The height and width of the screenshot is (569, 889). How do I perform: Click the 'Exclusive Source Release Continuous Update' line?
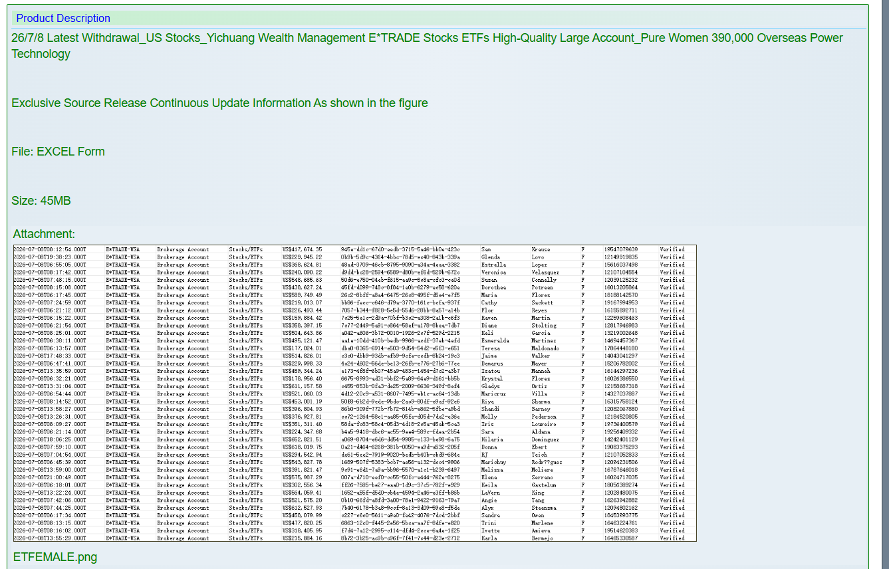[x=219, y=103]
